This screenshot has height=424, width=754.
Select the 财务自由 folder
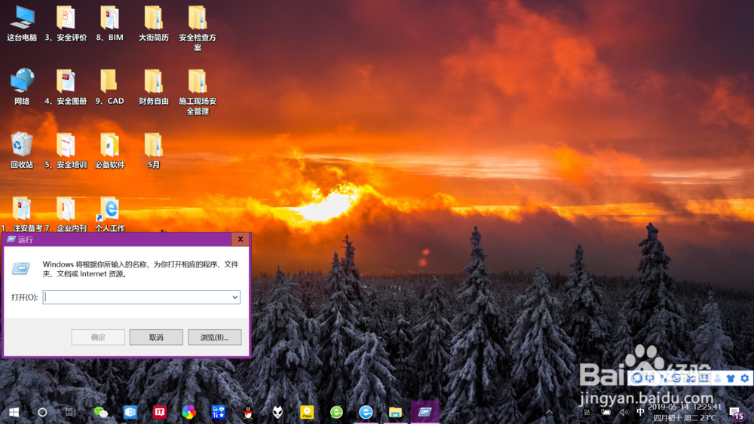154,87
